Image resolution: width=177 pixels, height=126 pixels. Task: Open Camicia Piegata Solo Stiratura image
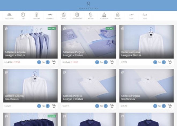[146, 86]
